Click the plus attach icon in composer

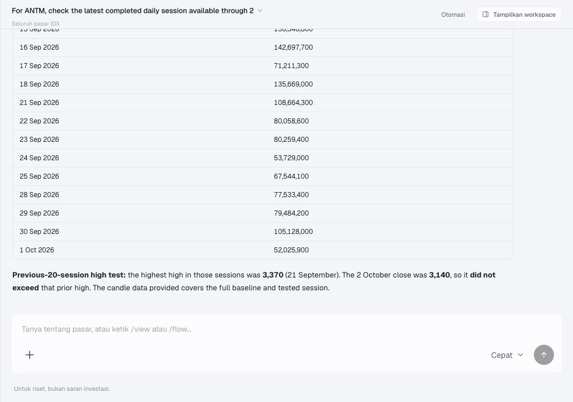coord(30,355)
